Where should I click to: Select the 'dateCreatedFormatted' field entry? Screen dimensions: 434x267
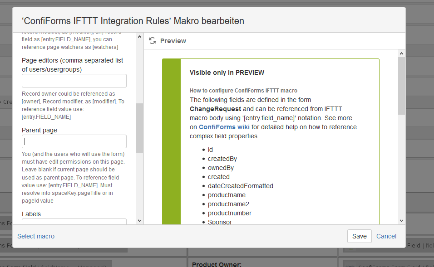coord(240,186)
